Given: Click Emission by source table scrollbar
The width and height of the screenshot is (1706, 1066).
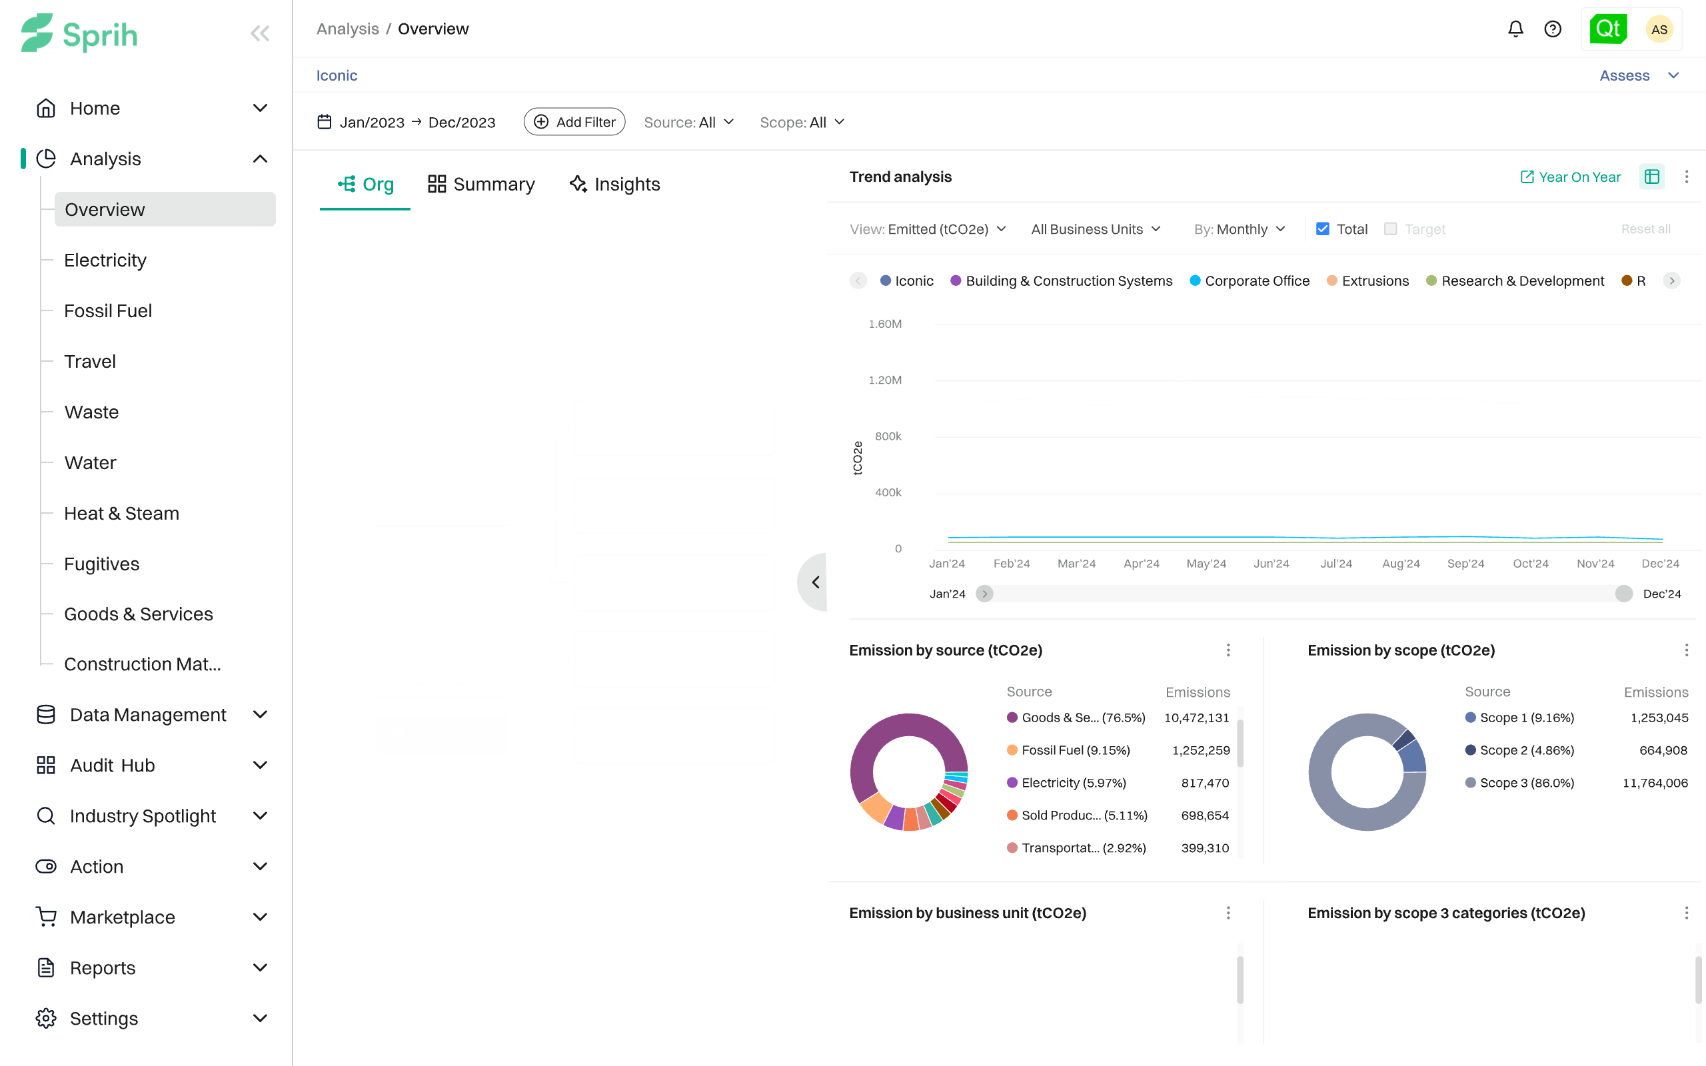Looking at the screenshot, I should (1240, 743).
